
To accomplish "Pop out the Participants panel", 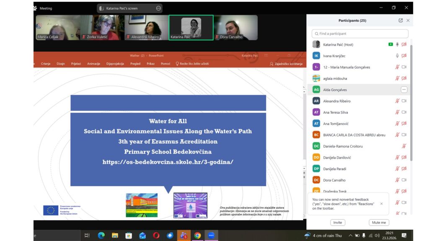I will tap(401, 21).
